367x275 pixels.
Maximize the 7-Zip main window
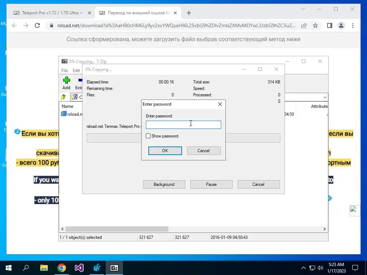(304, 61)
